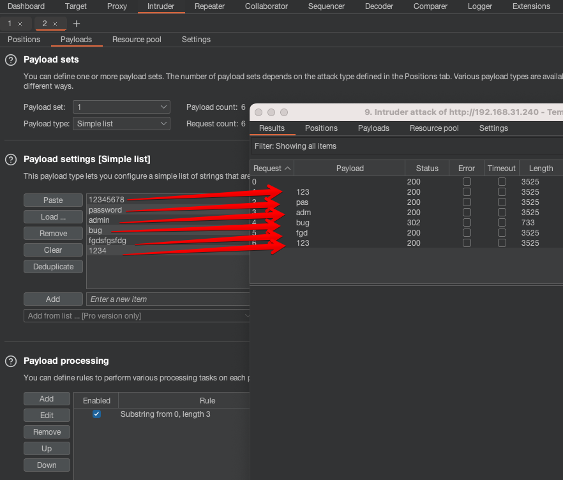Switch to the Dashboard tab
This screenshot has width=563, height=480.
tap(26, 6)
